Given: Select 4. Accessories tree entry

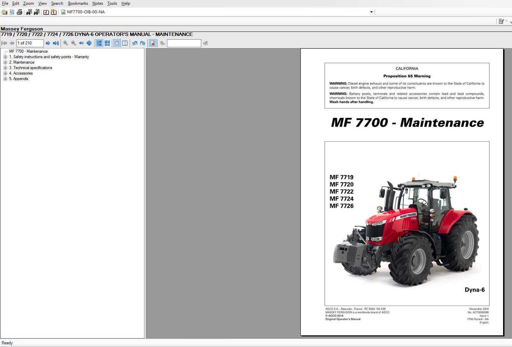Looking at the screenshot, I should [21, 73].
